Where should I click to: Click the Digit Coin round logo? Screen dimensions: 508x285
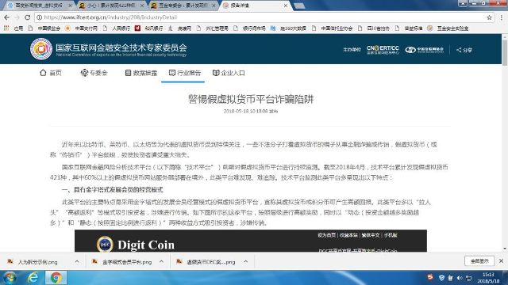[105, 245]
